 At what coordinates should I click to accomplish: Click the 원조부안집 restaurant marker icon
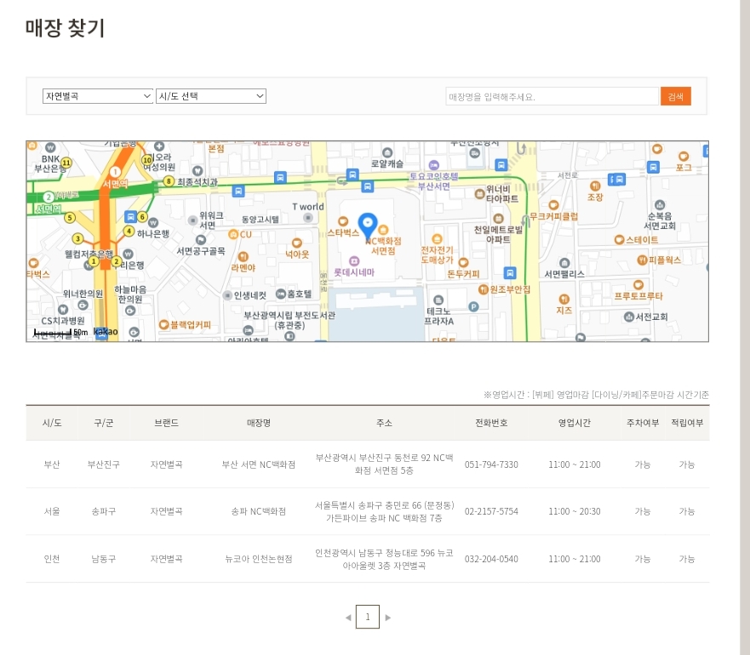pos(483,289)
